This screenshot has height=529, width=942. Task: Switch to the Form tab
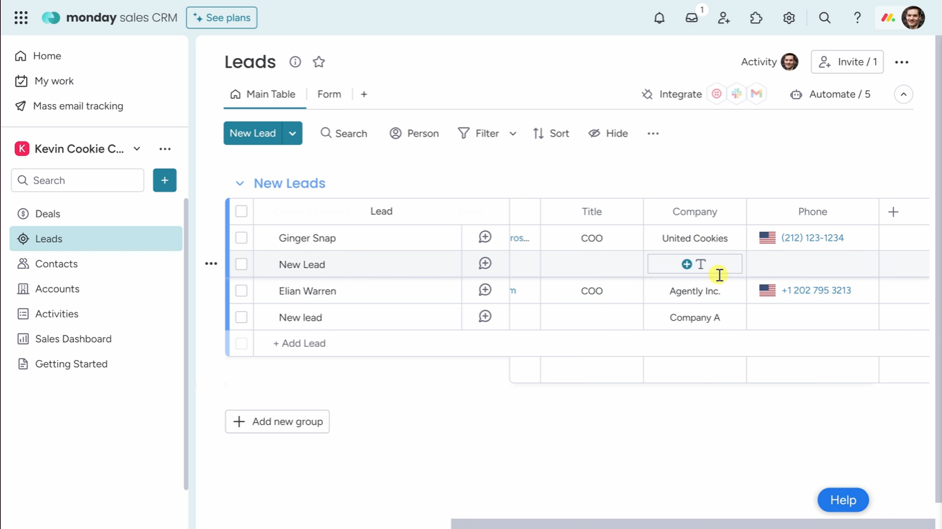[x=329, y=94]
